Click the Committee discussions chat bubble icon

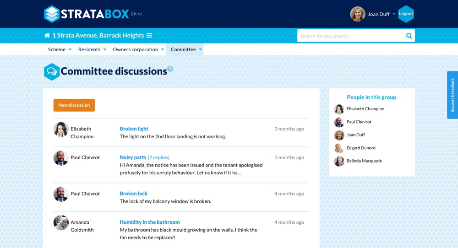pyautogui.click(x=52, y=72)
